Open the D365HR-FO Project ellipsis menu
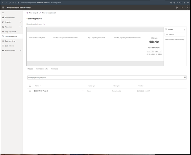 (82, 91)
